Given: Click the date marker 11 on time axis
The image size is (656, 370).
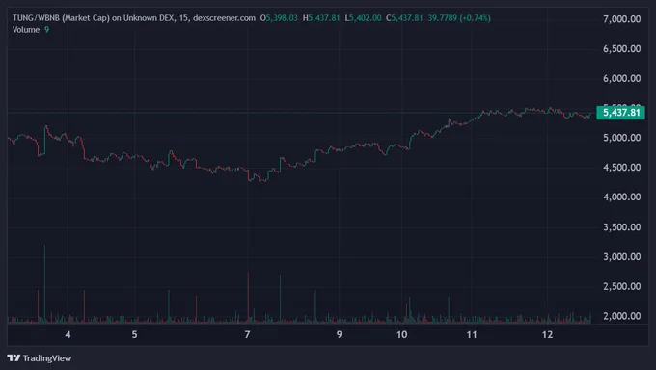Looking at the screenshot, I should 472,334.
